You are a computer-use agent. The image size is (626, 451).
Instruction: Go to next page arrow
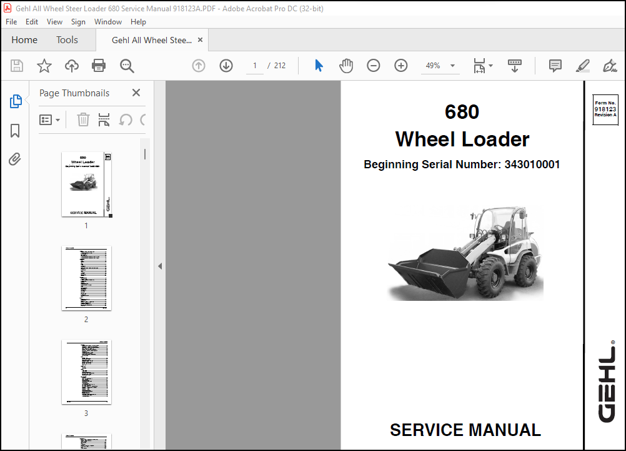(x=226, y=66)
